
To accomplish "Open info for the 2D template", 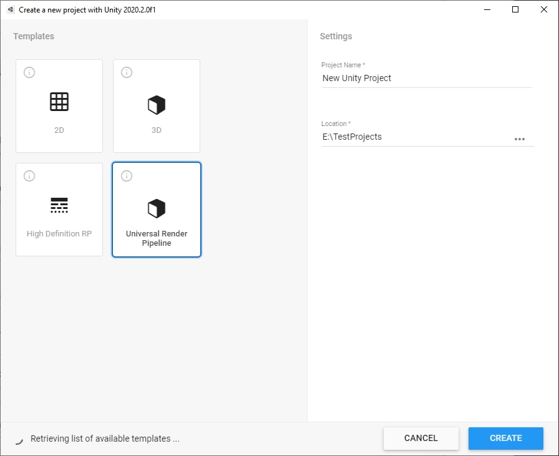I will pyautogui.click(x=29, y=72).
